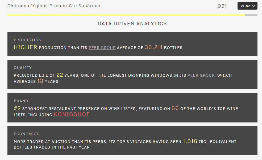The image size is (262, 160).
Task: Click the highlighted HIGHER production word
Action: (x=26, y=47)
